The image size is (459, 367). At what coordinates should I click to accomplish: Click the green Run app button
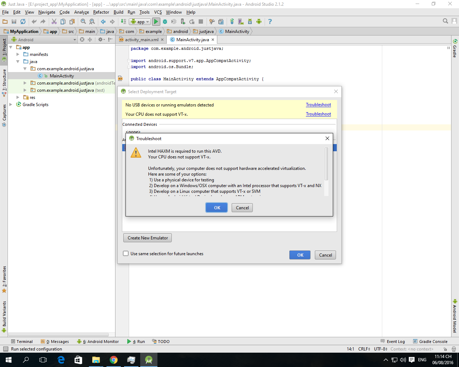point(156,22)
